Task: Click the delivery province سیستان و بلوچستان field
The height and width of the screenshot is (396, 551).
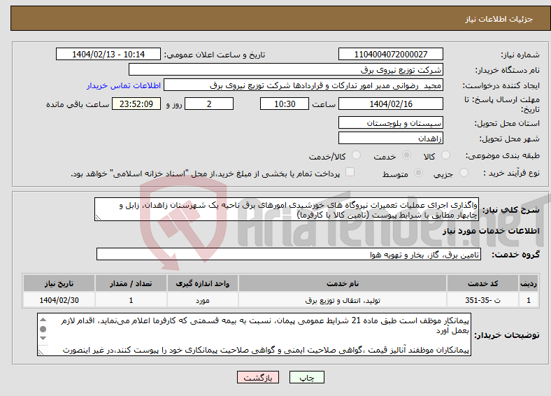Action: pos(390,122)
